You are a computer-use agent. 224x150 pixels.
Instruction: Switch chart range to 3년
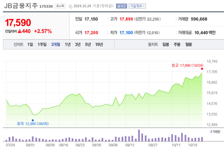click(77, 45)
